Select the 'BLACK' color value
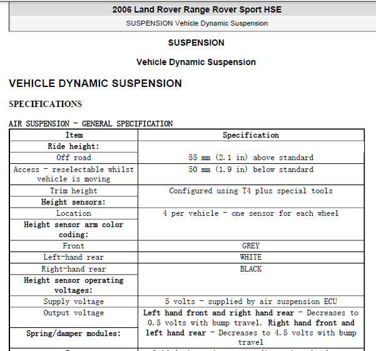Screen dimensions: 376x351 (x=251, y=269)
